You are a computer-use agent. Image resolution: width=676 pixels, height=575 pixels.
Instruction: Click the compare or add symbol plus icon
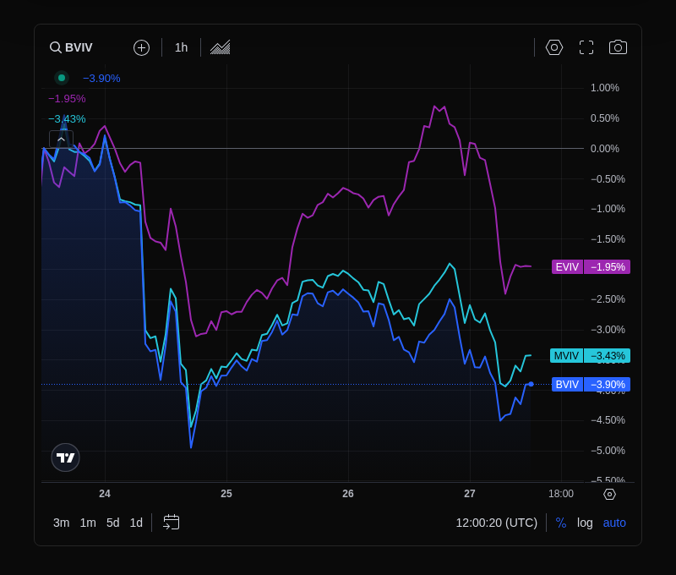[141, 47]
